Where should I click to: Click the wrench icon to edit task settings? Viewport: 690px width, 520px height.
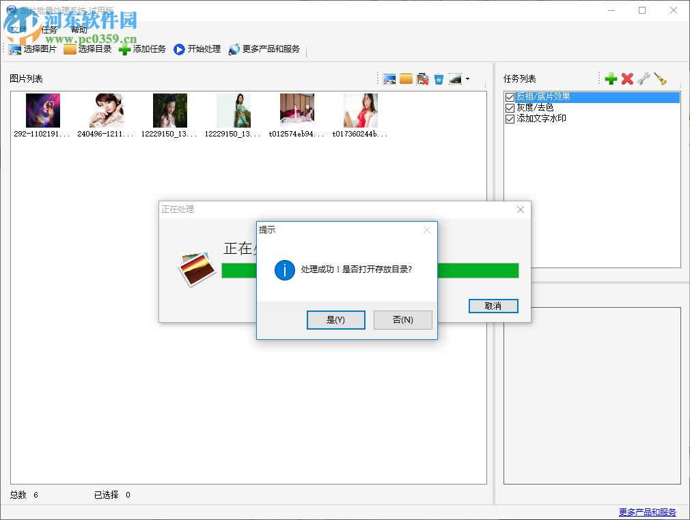tap(643, 78)
